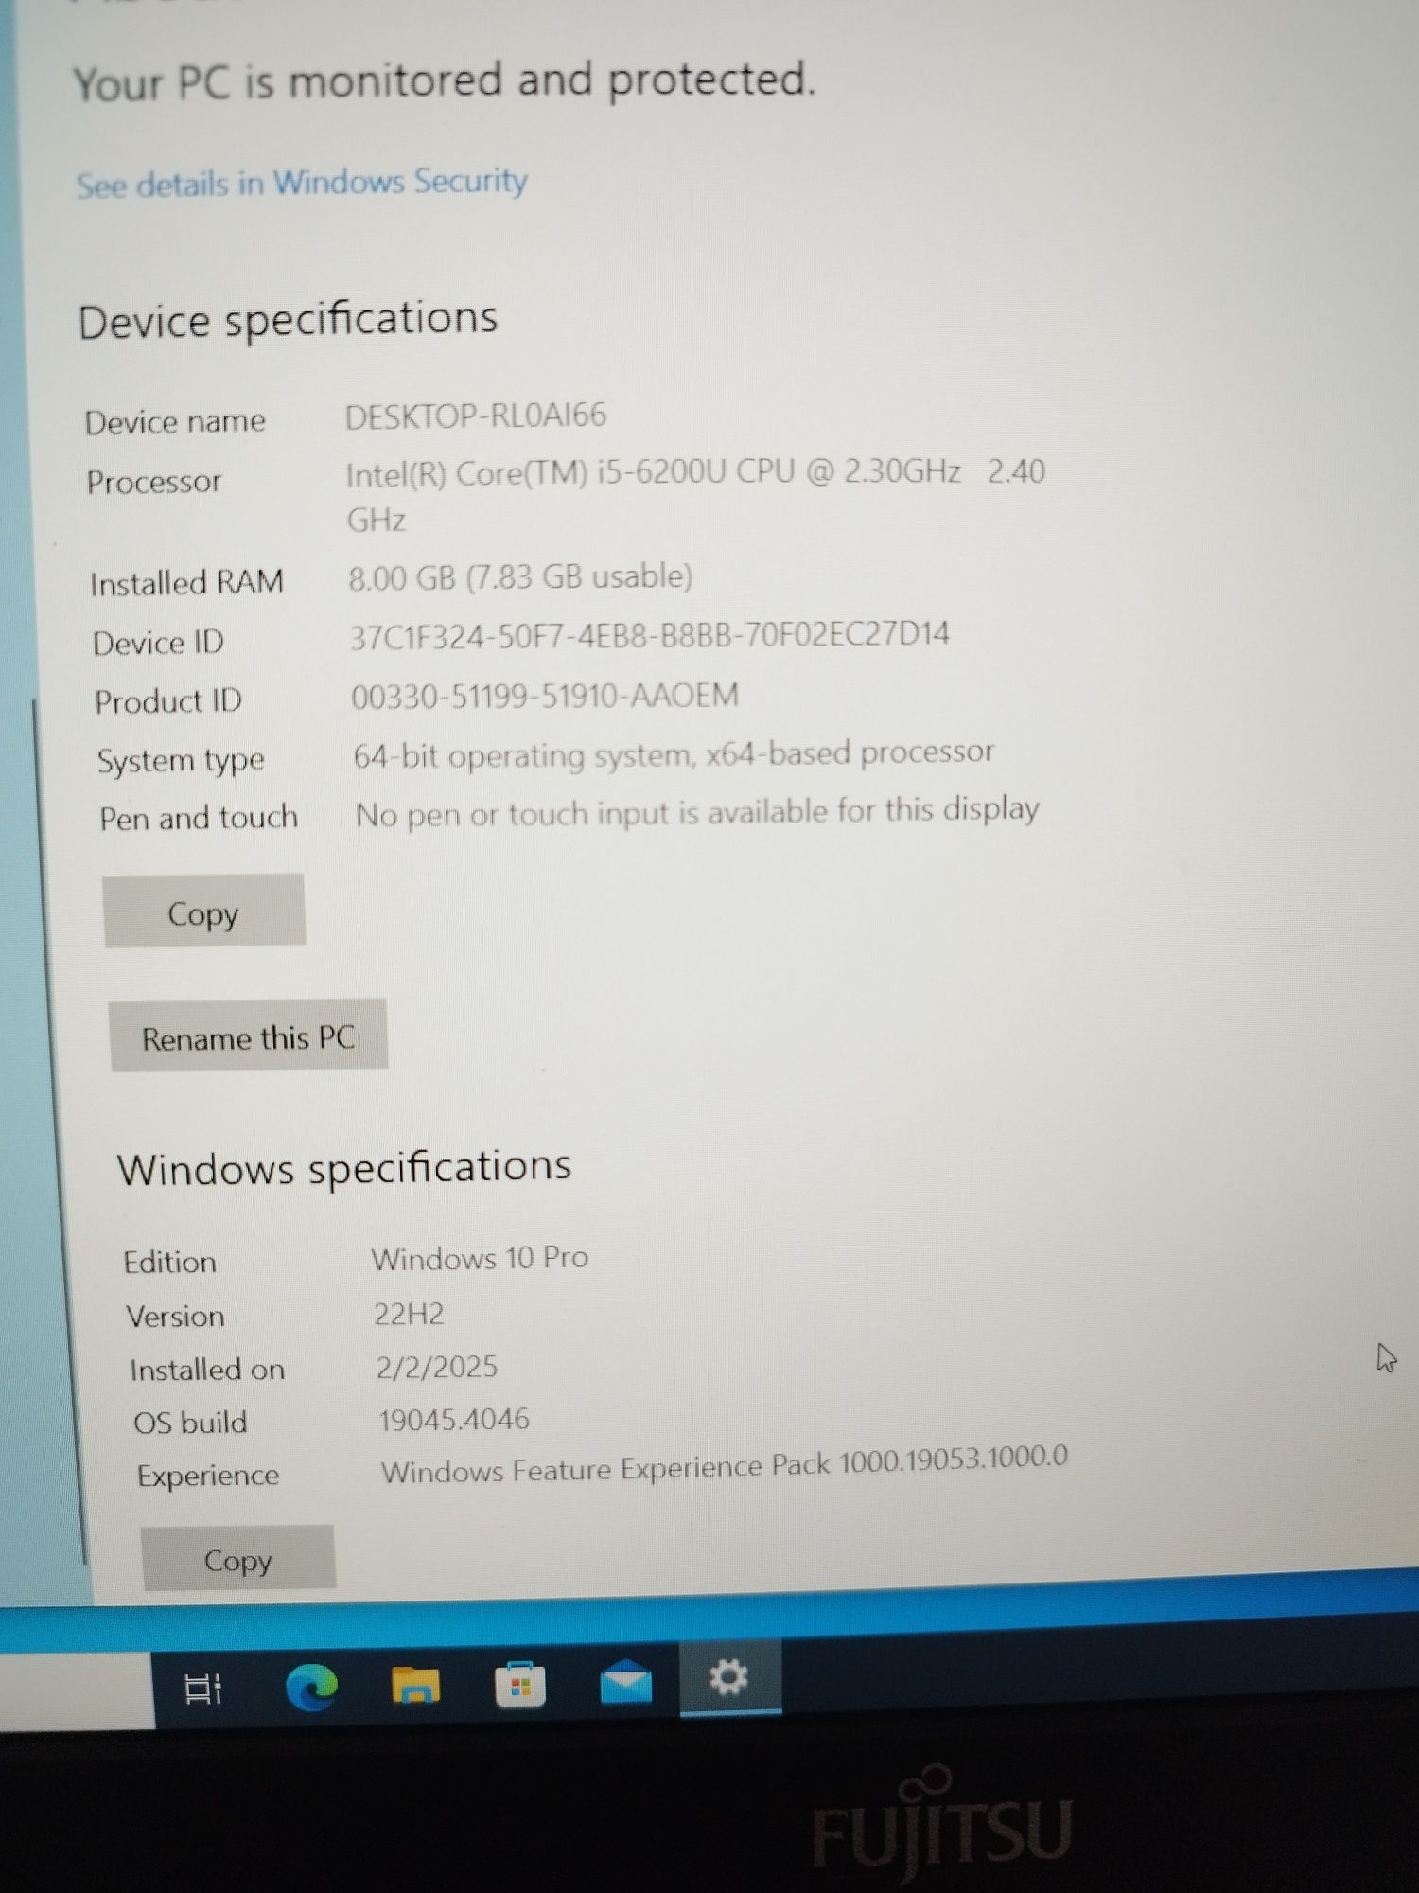Click the Experience label
The image size is (1419, 1893).
coord(208,1476)
